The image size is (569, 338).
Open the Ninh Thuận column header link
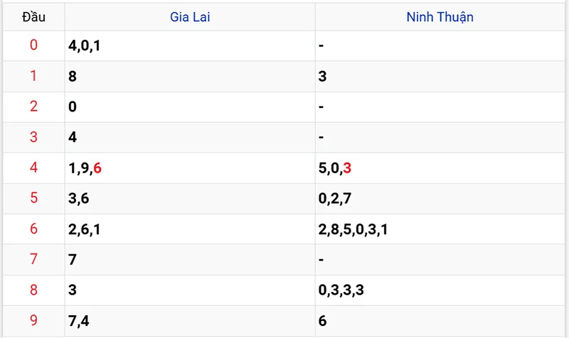tap(440, 17)
